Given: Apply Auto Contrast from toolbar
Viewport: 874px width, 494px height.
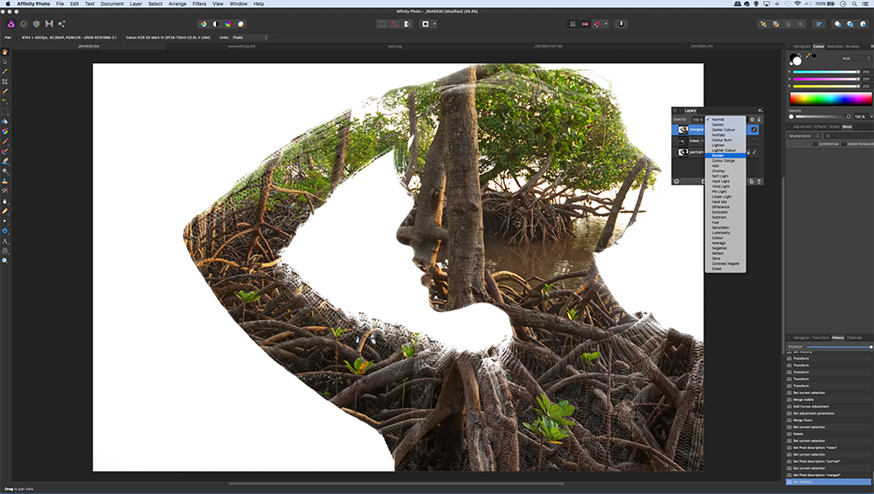Looking at the screenshot, I should click(x=216, y=24).
